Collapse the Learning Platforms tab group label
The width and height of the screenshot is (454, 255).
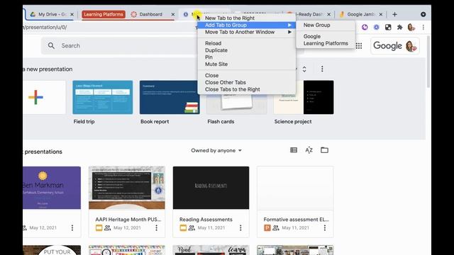[x=104, y=14]
